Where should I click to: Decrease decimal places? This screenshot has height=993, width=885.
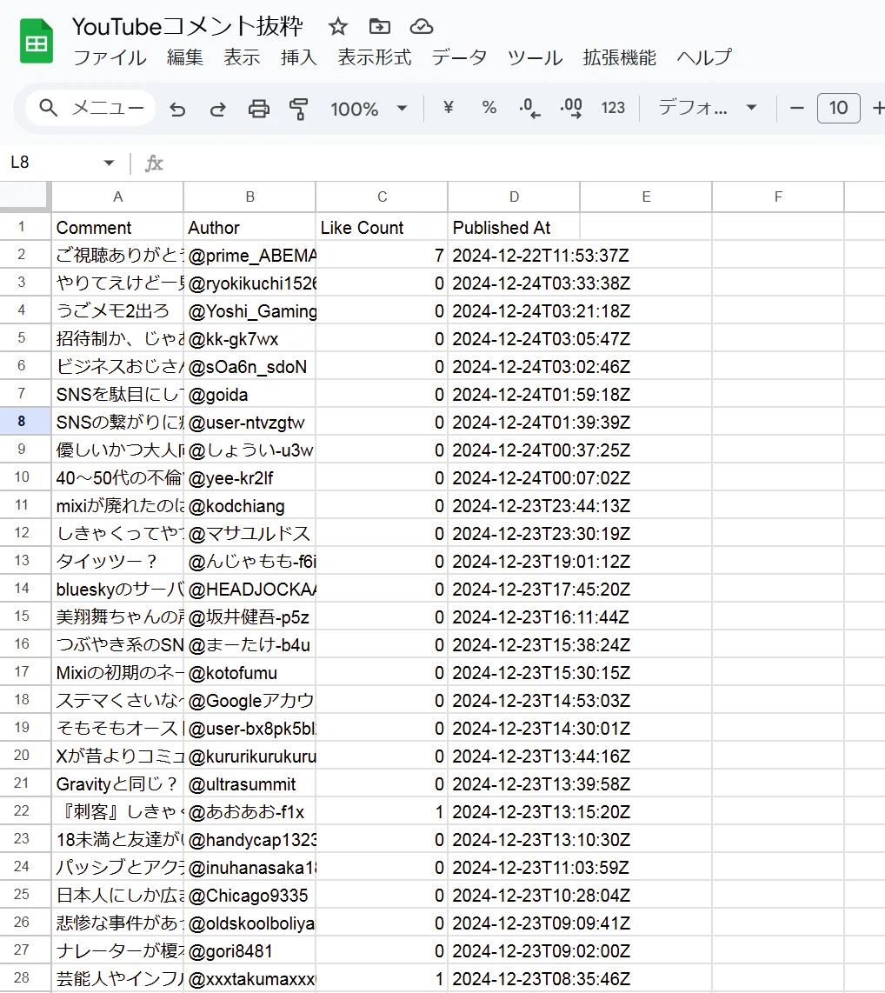(529, 109)
